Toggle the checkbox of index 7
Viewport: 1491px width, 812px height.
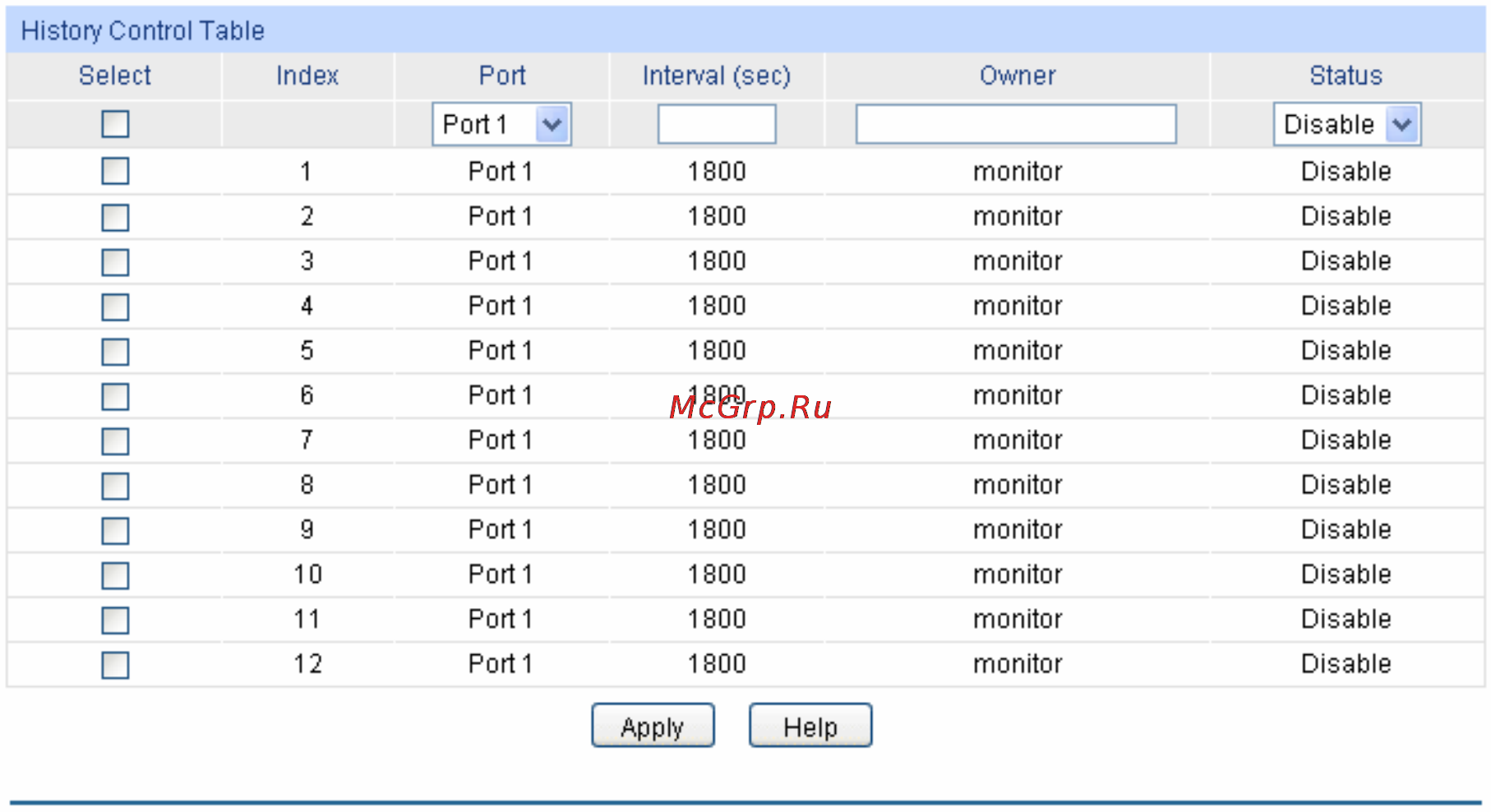coord(115,441)
